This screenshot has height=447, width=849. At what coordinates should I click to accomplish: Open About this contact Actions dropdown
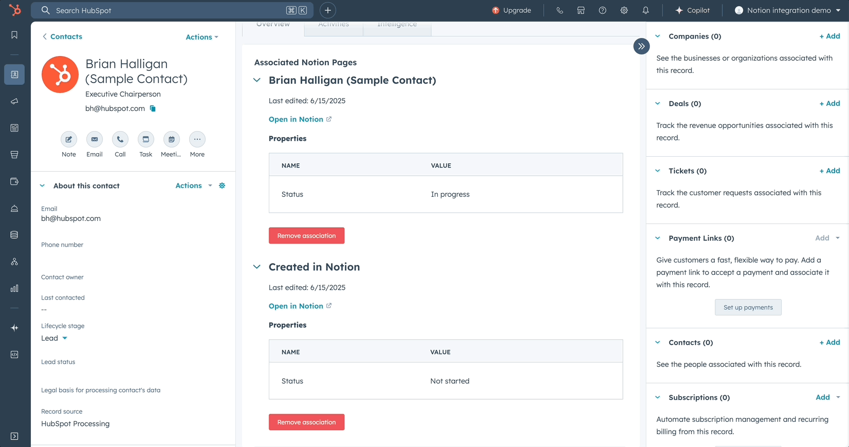pyautogui.click(x=194, y=185)
